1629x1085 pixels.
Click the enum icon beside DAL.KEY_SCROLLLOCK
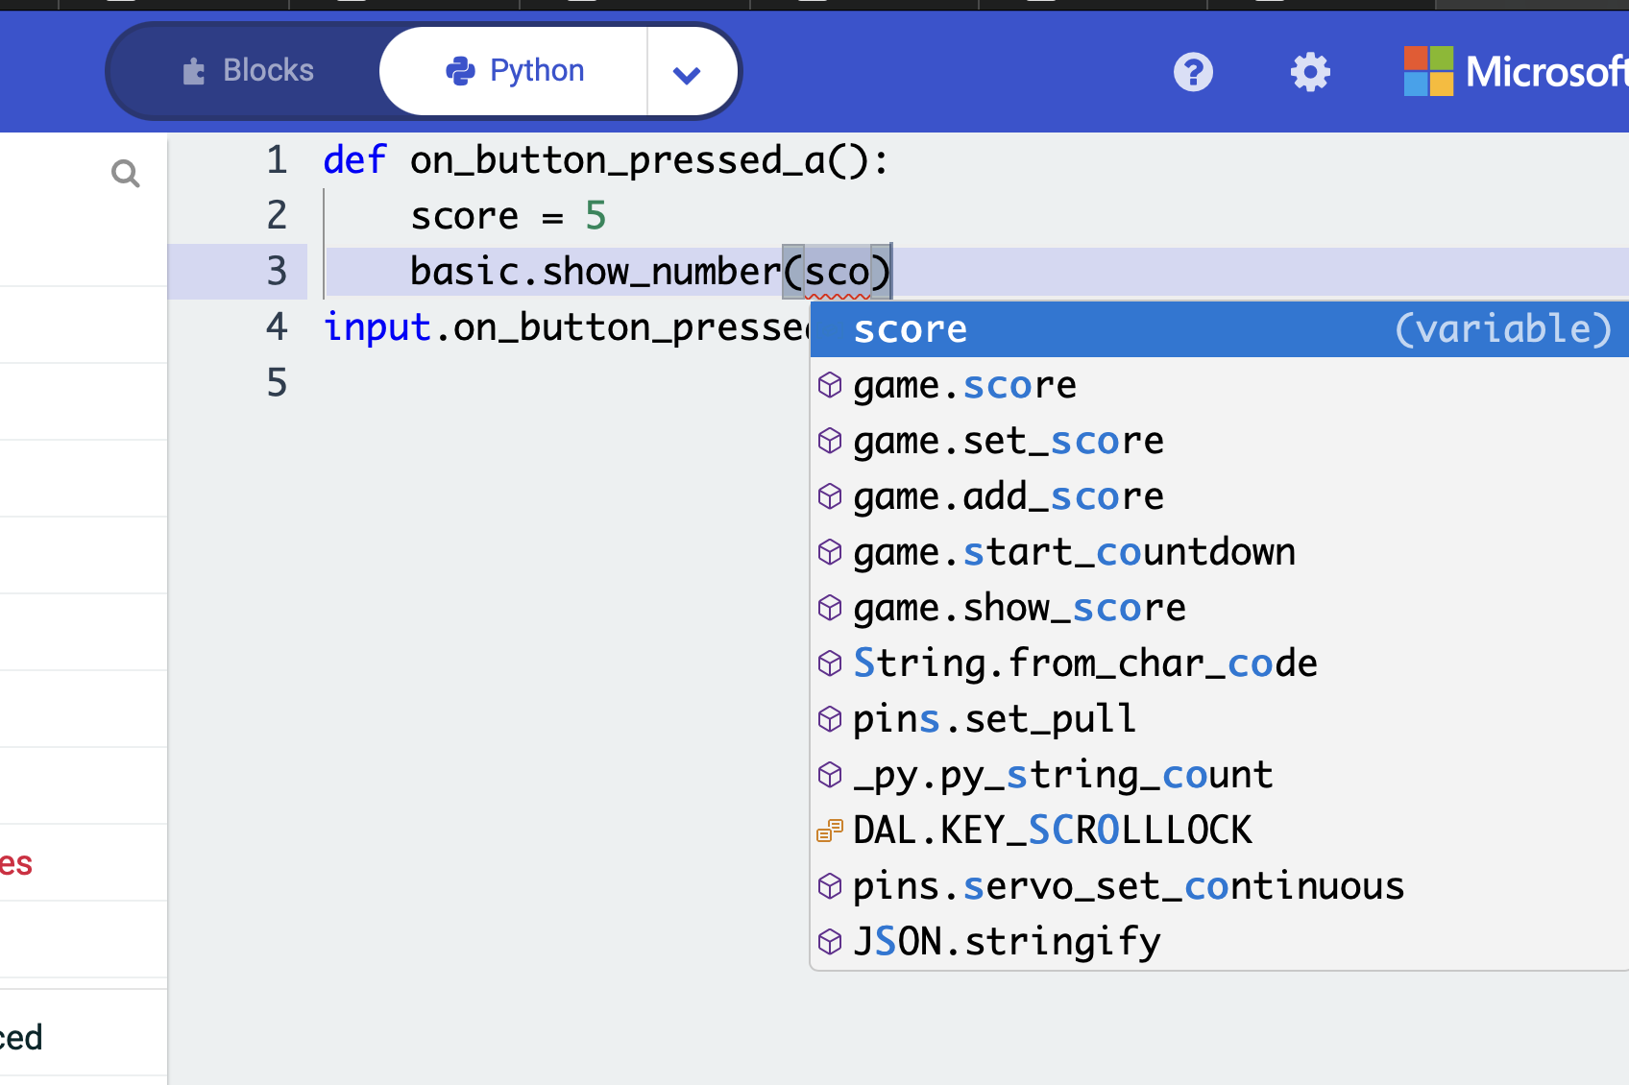click(828, 830)
